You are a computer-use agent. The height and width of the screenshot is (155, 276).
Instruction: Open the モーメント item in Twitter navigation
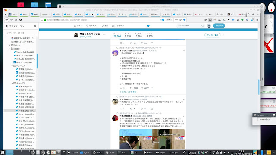pos(92,26)
